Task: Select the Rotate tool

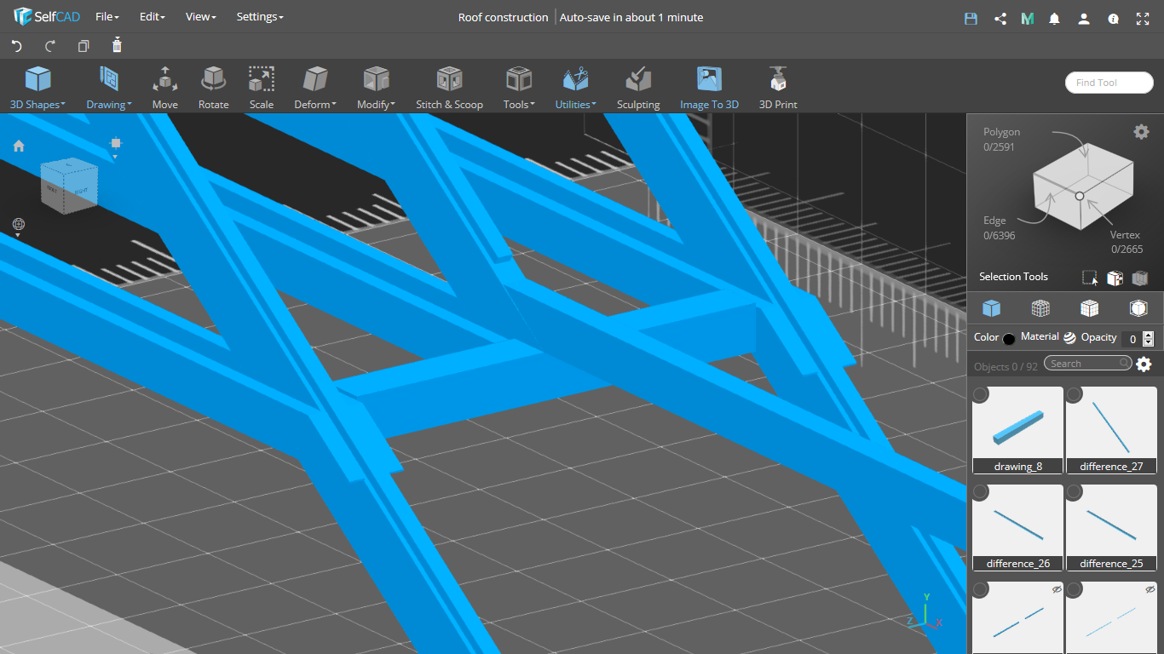Action: point(213,88)
